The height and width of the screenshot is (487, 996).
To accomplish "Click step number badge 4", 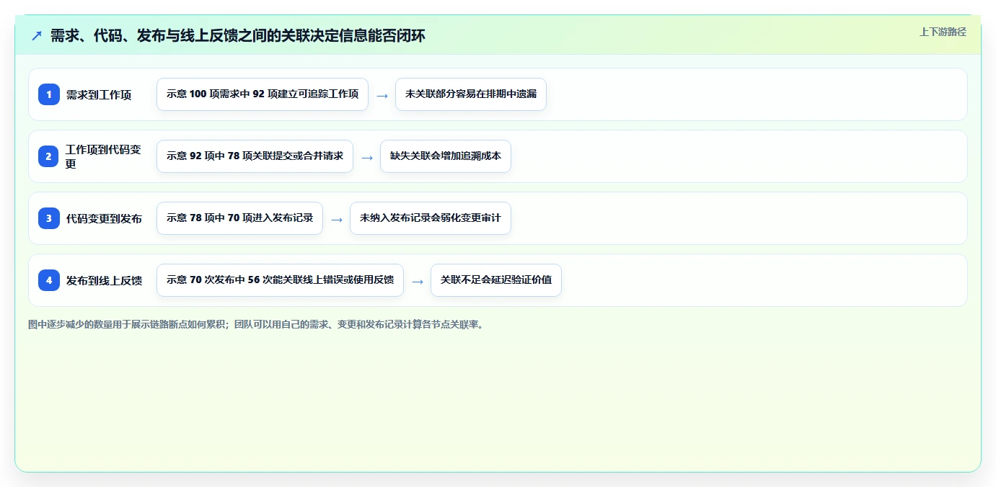I will pyautogui.click(x=49, y=280).
